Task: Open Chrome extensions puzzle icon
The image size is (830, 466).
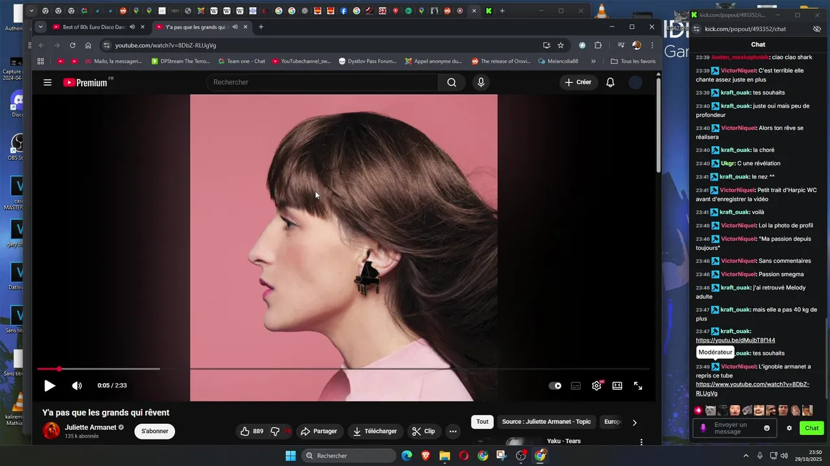Action: [598, 45]
